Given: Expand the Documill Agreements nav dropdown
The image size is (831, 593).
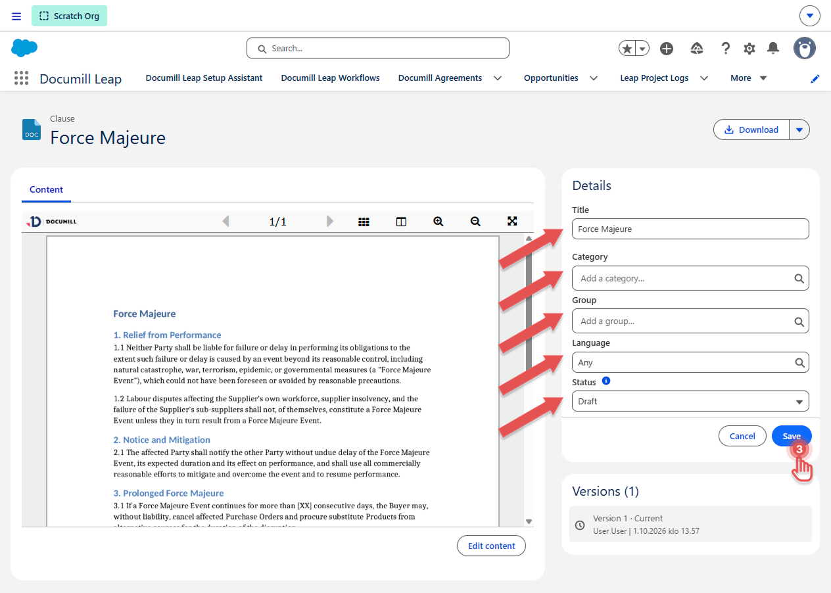Looking at the screenshot, I should pos(498,78).
